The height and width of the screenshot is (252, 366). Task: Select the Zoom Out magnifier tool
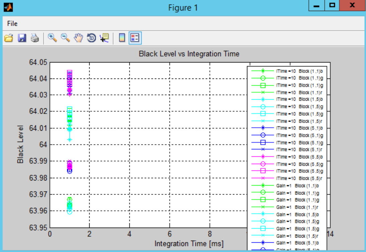(x=65, y=38)
